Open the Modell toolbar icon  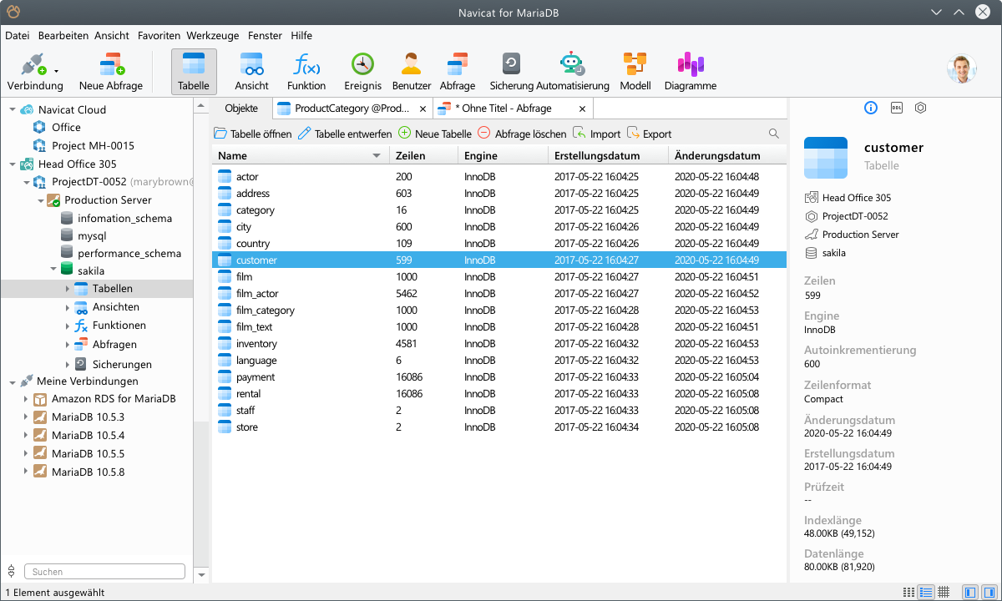pos(635,72)
